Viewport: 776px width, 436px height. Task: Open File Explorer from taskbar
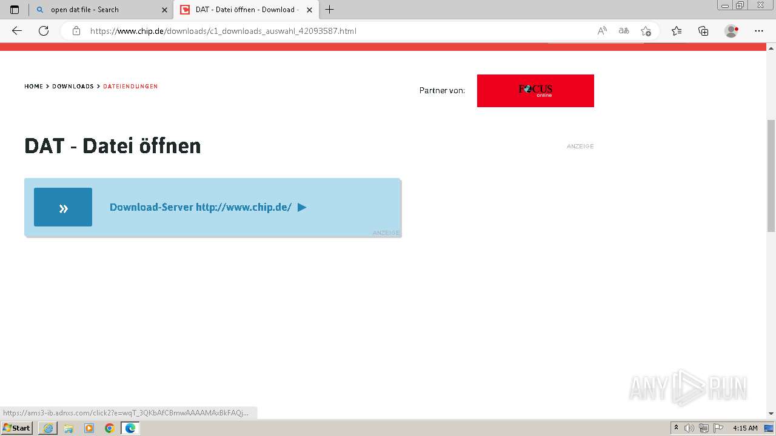tap(69, 428)
